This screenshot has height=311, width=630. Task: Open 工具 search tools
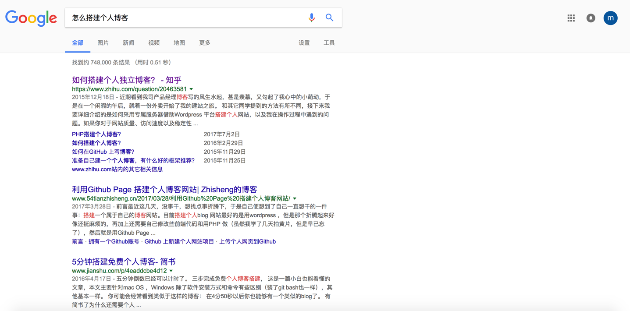coord(329,43)
